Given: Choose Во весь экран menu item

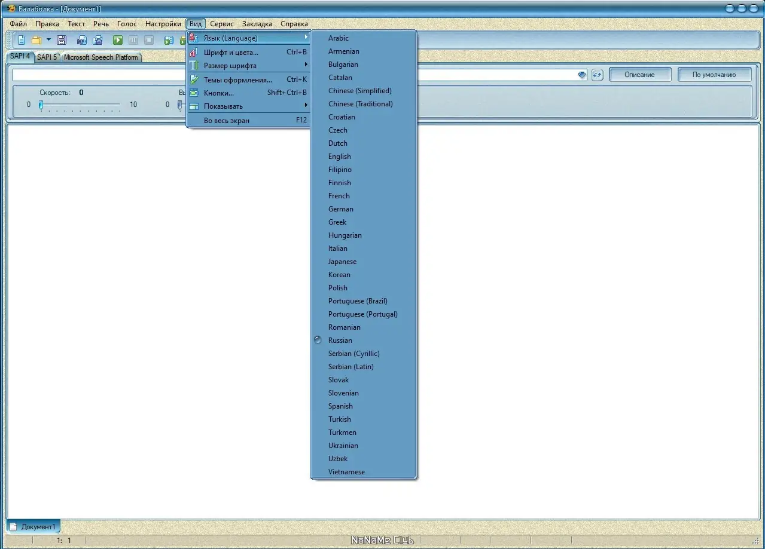Looking at the screenshot, I should pos(248,120).
